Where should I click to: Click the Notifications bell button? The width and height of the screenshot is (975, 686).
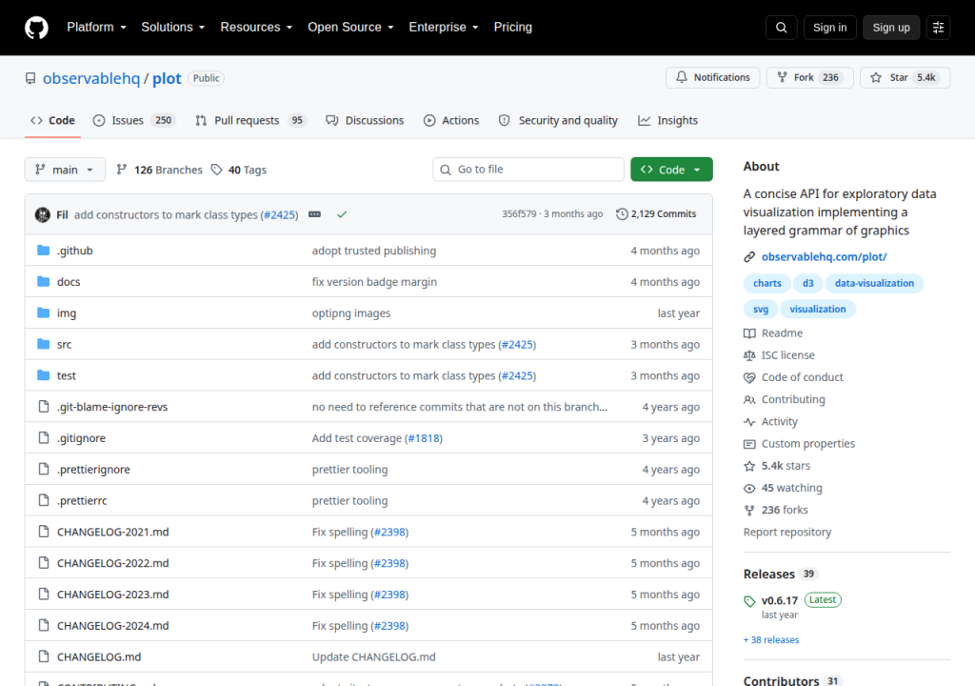point(712,78)
